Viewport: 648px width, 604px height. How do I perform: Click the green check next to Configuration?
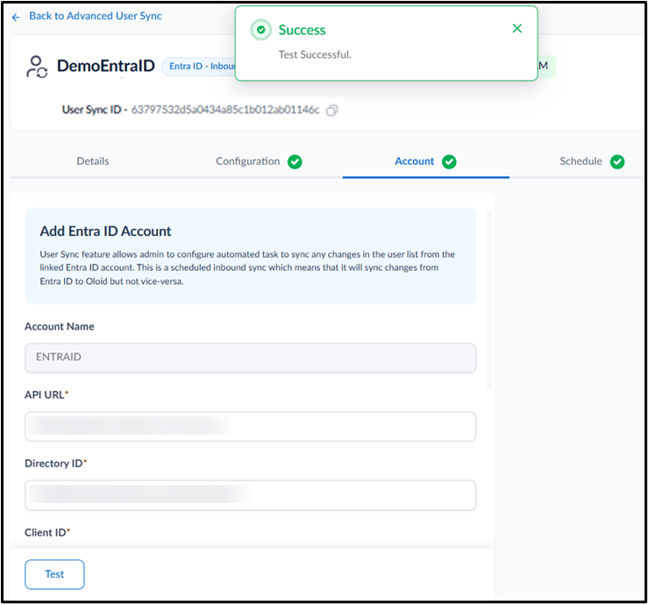point(295,161)
